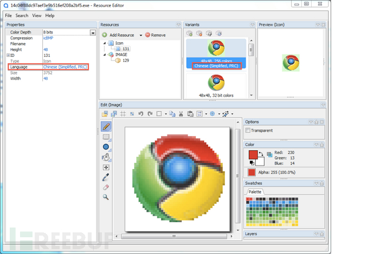Open the File menu

click(x=8, y=16)
